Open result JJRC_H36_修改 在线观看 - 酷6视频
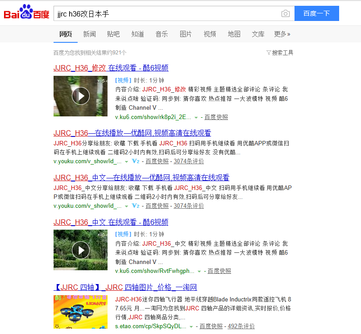Viewport: 361px width, 334px height. (111, 68)
